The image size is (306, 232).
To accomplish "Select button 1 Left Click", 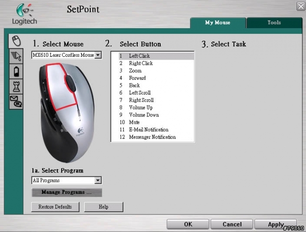I will pos(156,56).
